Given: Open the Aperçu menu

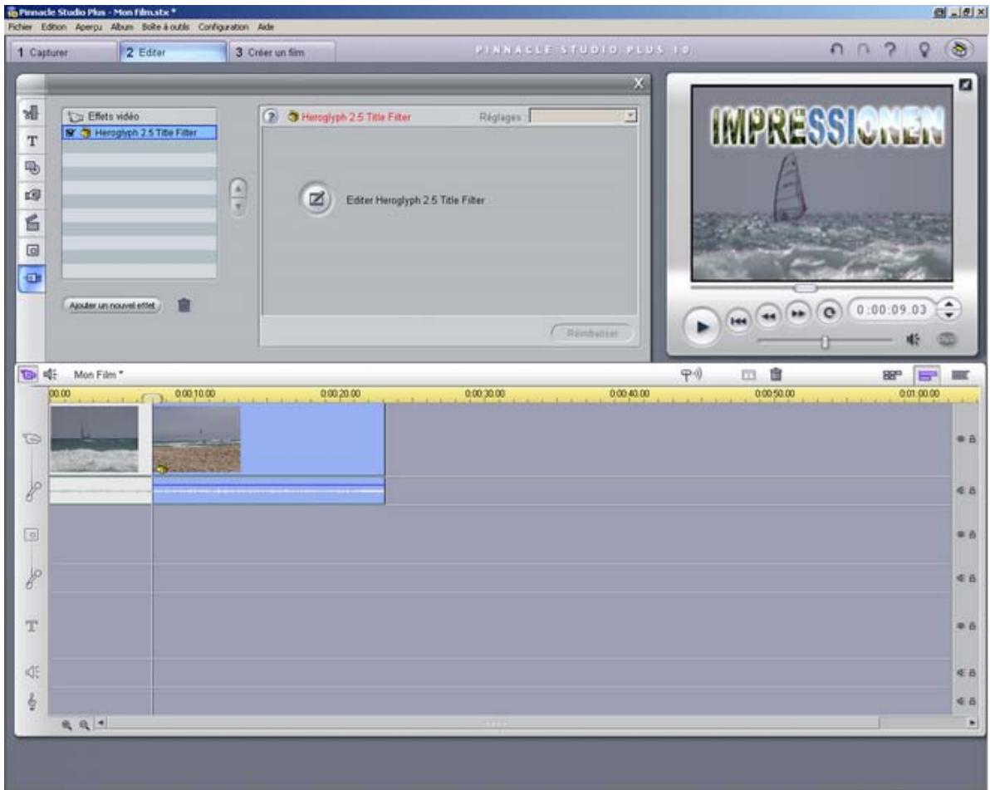Looking at the screenshot, I should click(88, 27).
